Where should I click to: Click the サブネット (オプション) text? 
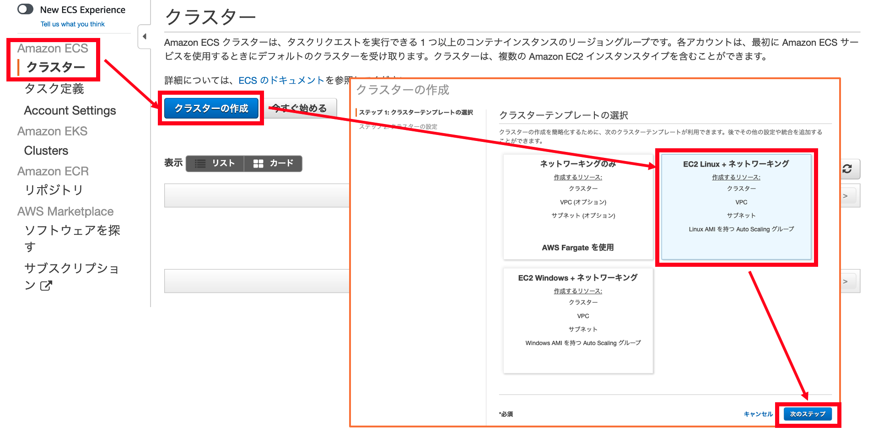583,216
